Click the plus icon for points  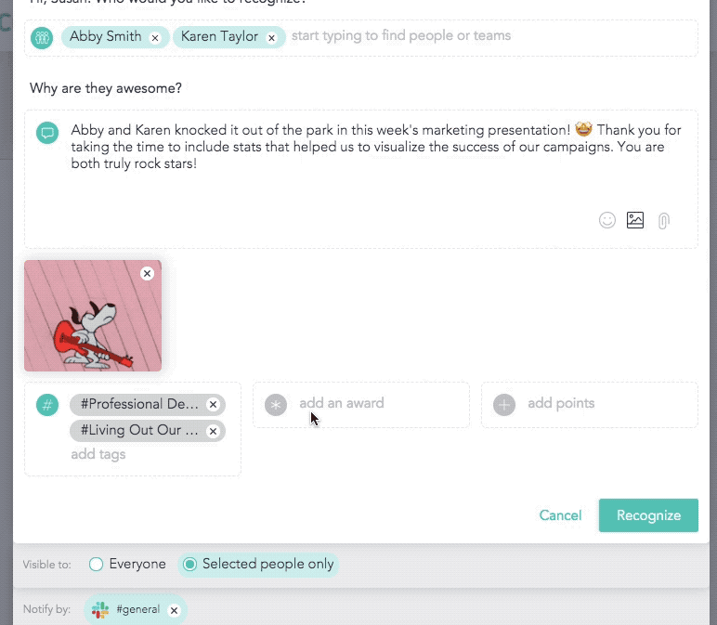point(504,405)
